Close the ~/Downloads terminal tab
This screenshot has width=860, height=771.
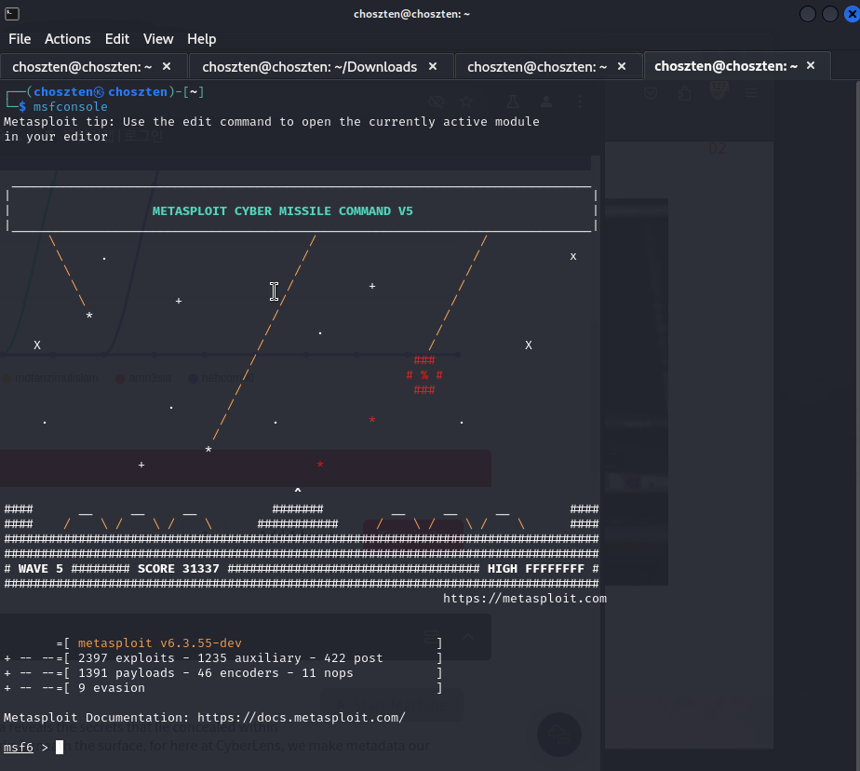(433, 66)
